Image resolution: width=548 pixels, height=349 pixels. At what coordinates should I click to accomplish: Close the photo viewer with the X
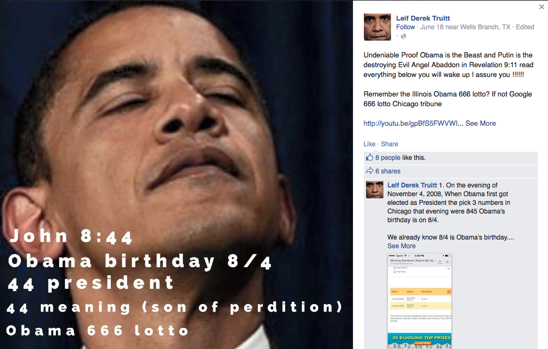541,7
